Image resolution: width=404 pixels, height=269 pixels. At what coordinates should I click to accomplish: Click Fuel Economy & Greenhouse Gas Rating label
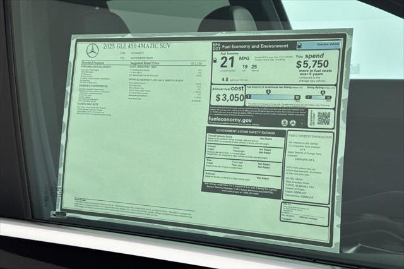coord(269,87)
